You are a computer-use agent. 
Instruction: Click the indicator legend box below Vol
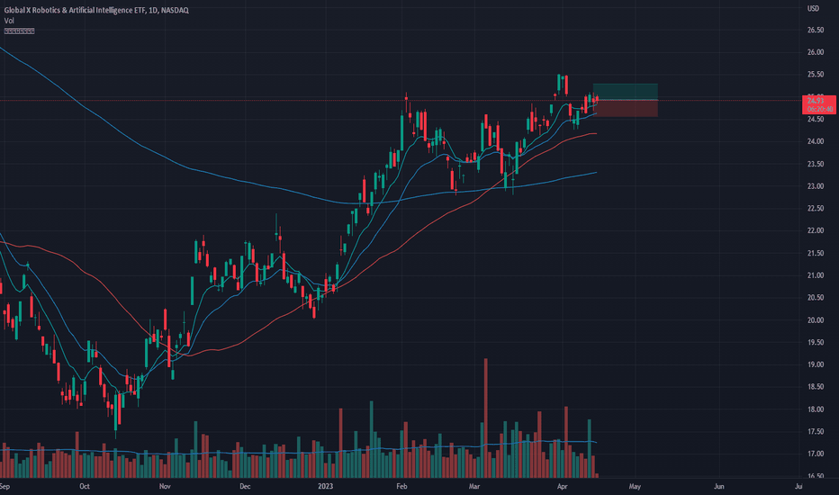pyautogui.click(x=19, y=31)
